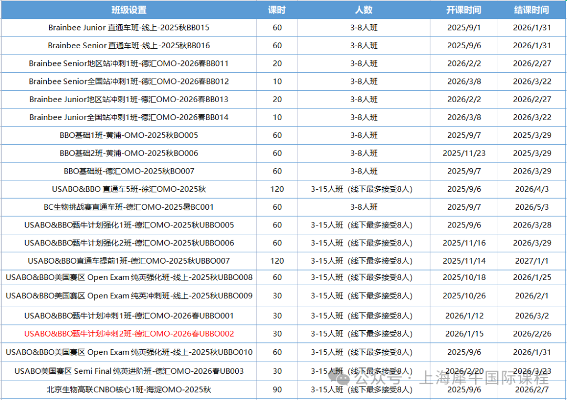Click end date 2026/5/3

[x=532, y=207]
